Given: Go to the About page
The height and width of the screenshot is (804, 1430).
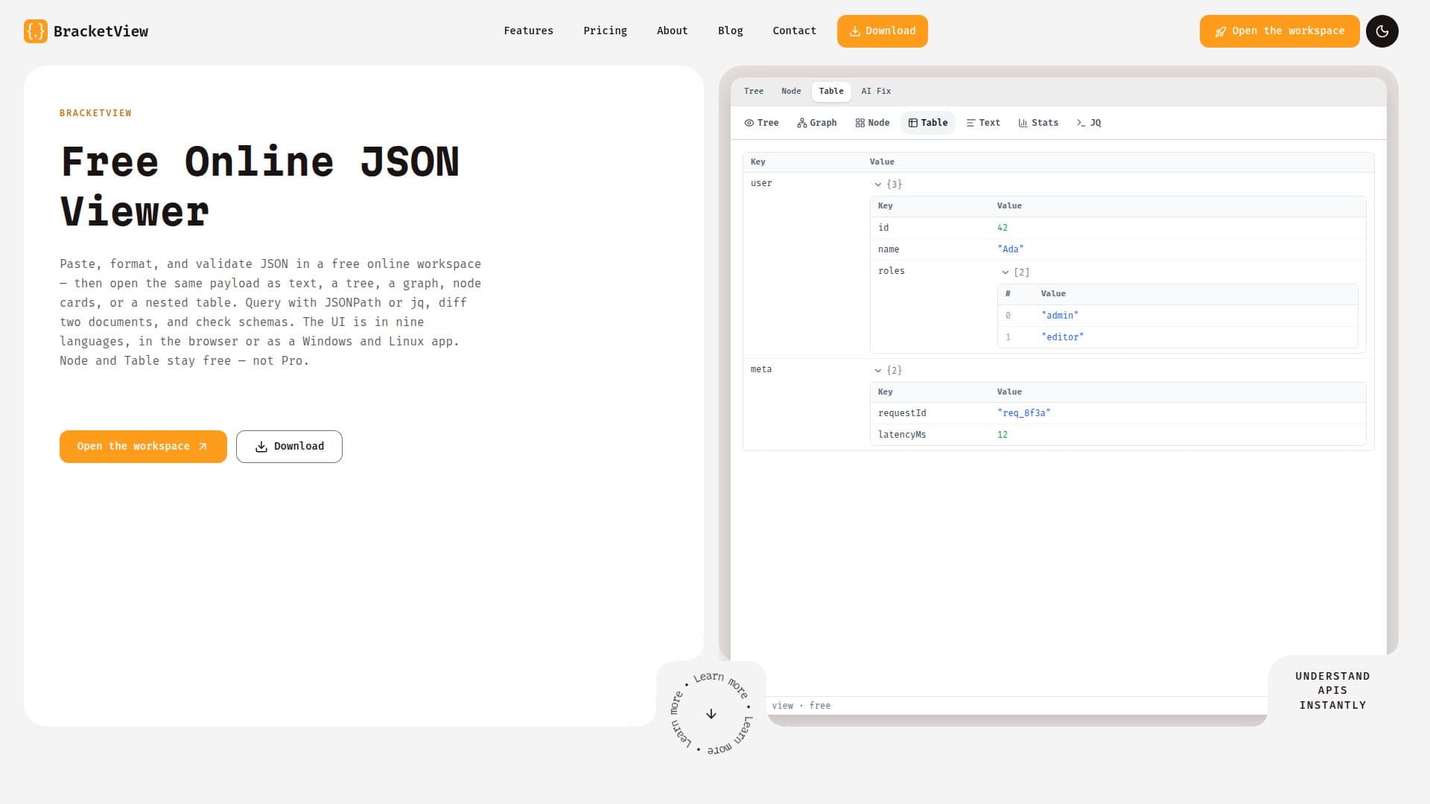Looking at the screenshot, I should tap(672, 31).
